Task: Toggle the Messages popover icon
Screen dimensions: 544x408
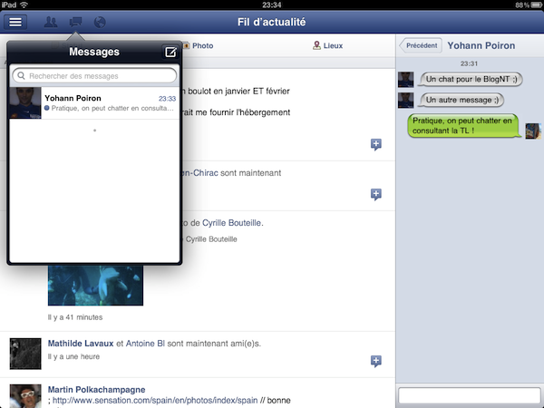Action: [x=76, y=22]
